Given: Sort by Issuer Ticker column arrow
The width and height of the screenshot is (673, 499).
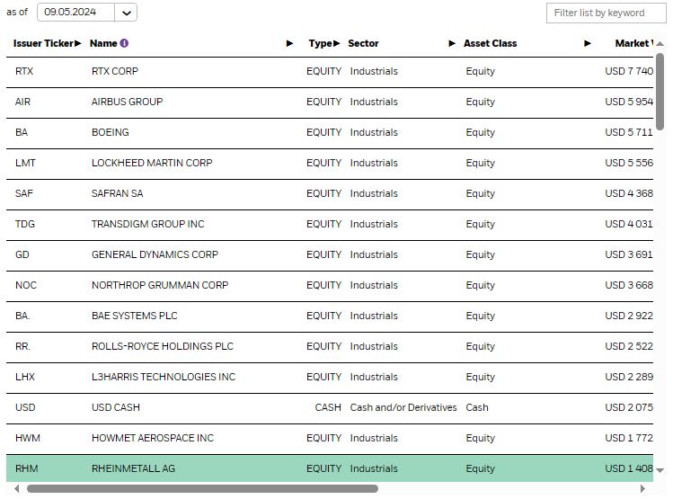Looking at the screenshot, I should pyautogui.click(x=77, y=43).
